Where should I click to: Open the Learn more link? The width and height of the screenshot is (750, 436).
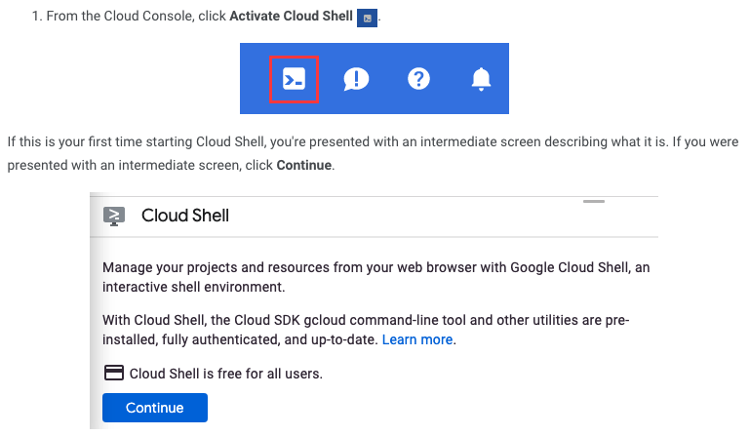tap(417, 339)
